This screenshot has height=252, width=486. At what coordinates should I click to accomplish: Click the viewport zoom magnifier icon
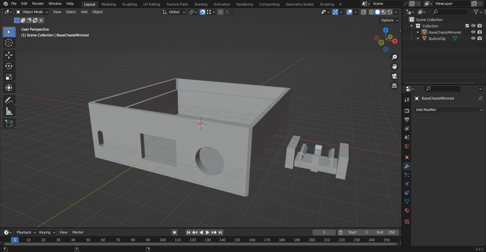394,57
